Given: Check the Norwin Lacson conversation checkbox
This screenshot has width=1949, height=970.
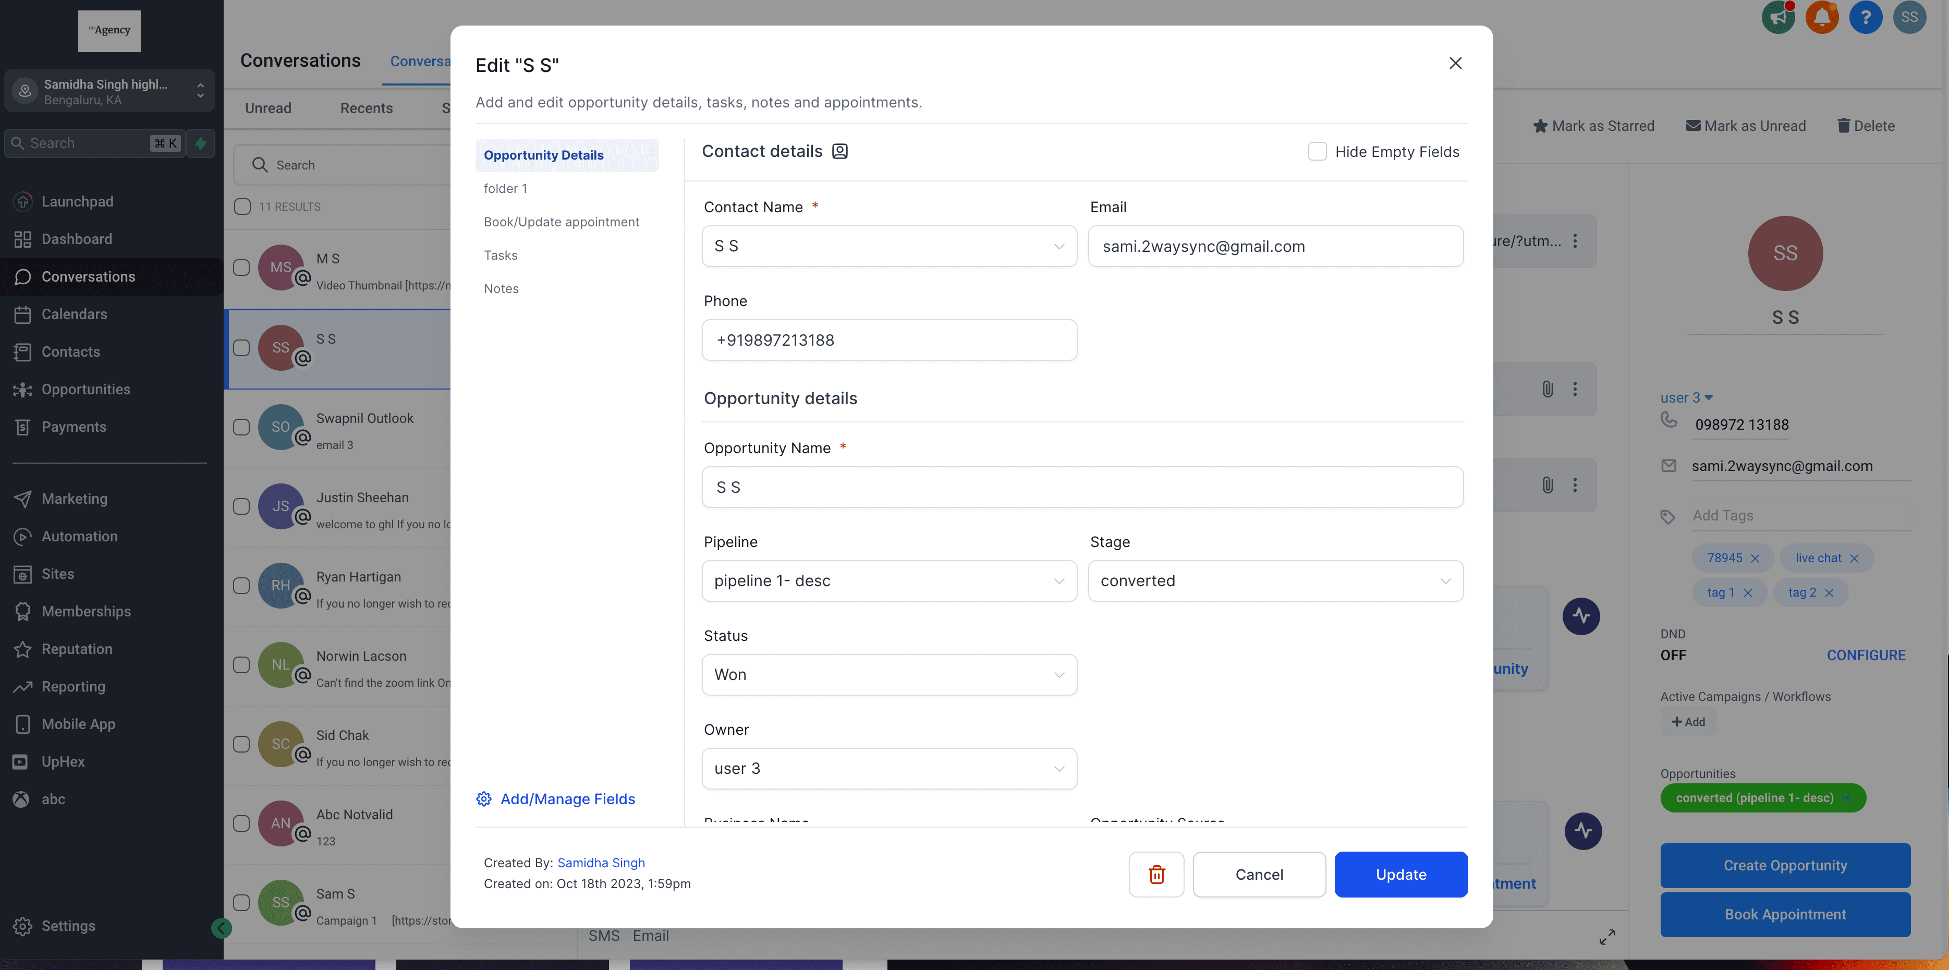Looking at the screenshot, I should 241,665.
